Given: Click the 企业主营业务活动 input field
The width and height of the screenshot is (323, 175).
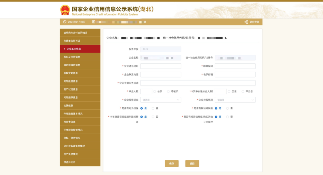Looking at the screenshot, I should click(x=198, y=83).
